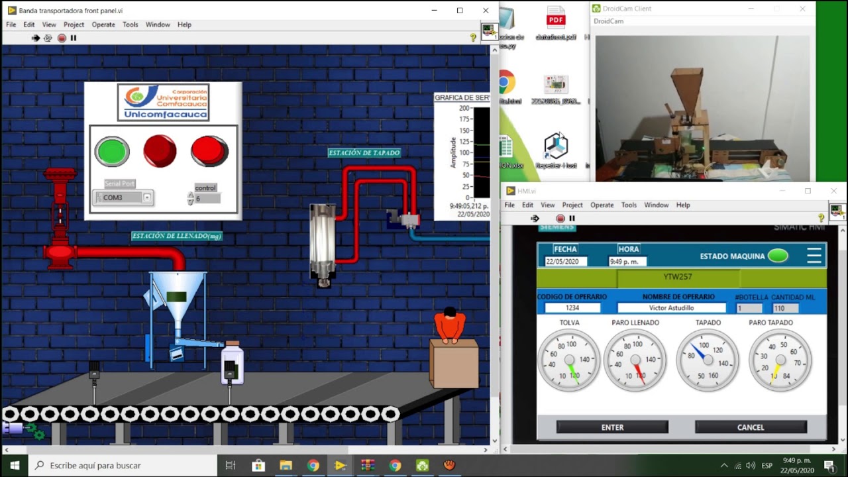Expand the COM3 serial port dropdown
Screen dimensions: 848x477
pyautogui.click(x=147, y=197)
